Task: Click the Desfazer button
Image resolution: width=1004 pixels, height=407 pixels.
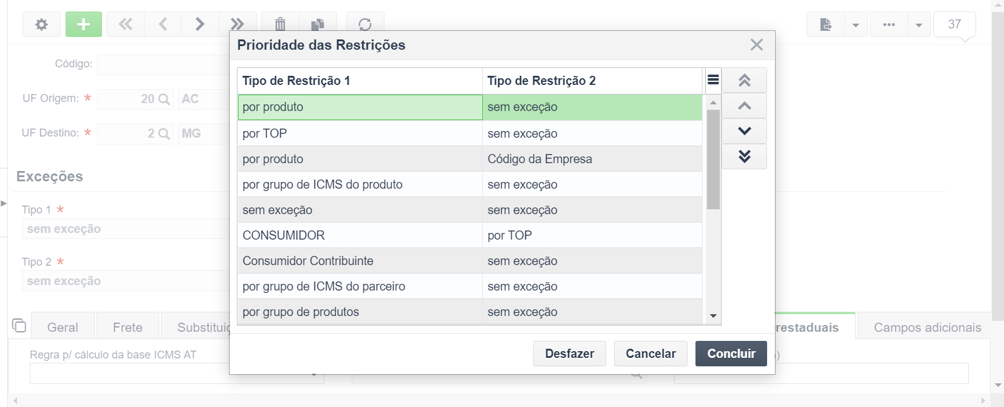Action: pos(570,354)
